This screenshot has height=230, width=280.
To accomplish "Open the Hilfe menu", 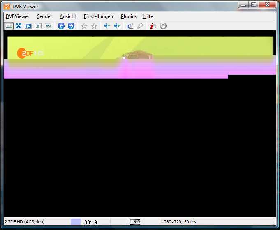I will coord(148,16).
